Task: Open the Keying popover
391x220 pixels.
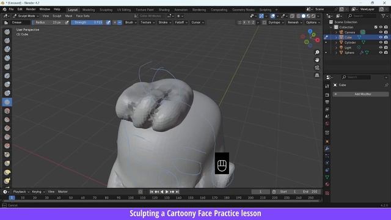Action: [38, 192]
